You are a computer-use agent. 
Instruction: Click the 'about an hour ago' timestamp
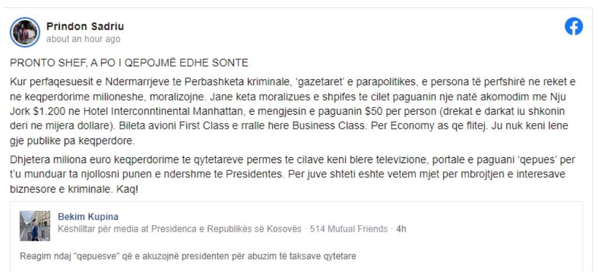83,39
